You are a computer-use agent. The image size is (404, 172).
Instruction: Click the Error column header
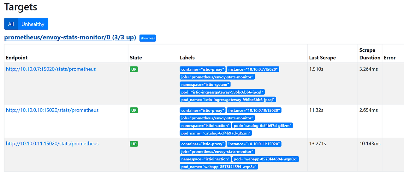pos(389,58)
